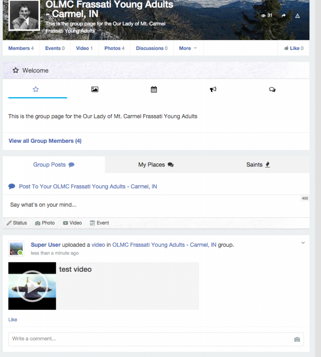Switch to Saints tab
Viewport: 321px width, 357px height.
tap(258, 165)
